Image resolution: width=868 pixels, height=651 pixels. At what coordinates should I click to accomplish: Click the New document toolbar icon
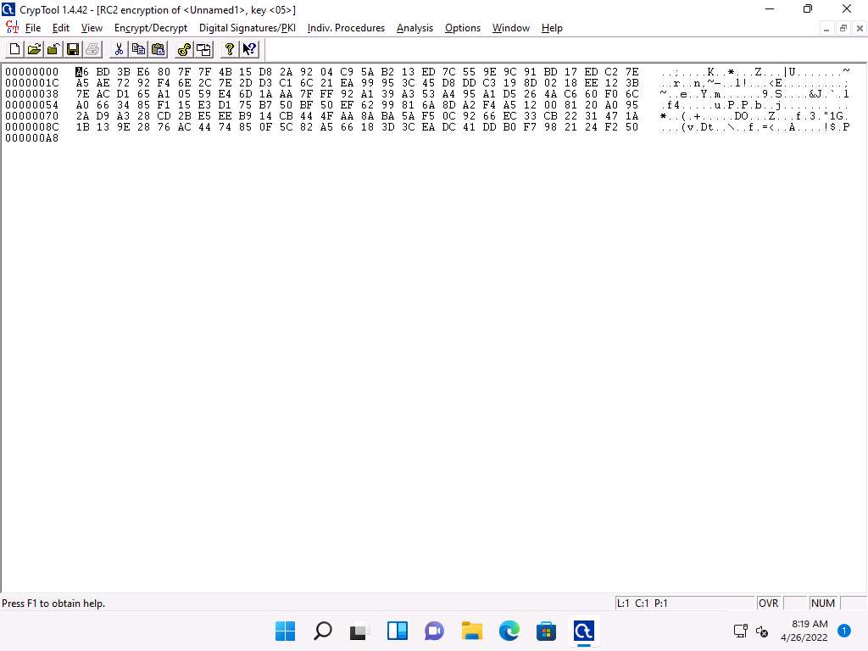pyautogui.click(x=14, y=49)
